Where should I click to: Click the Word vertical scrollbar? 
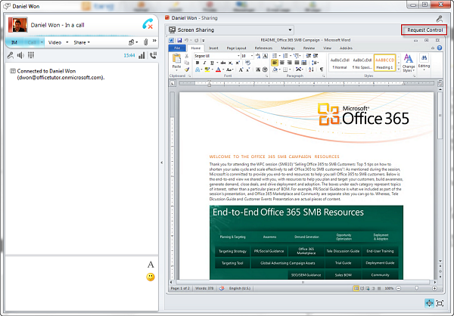point(440,116)
